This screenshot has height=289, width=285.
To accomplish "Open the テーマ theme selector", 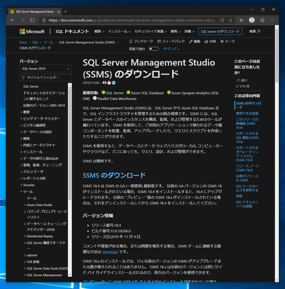I will tap(228, 41).
